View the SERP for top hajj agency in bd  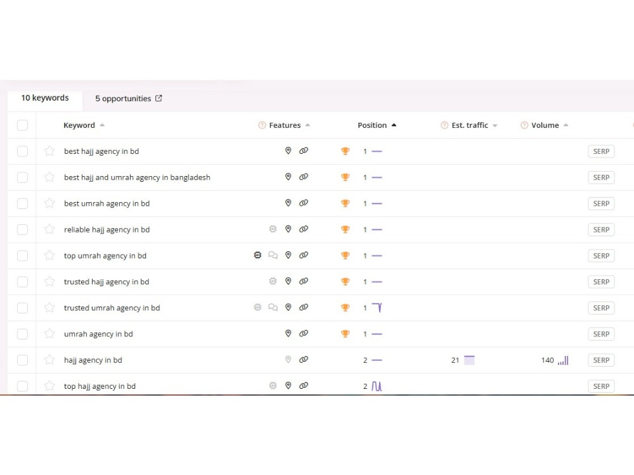601,386
